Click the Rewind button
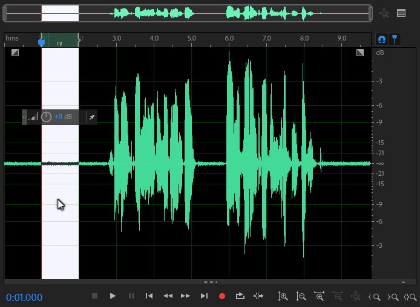 (x=168, y=296)
